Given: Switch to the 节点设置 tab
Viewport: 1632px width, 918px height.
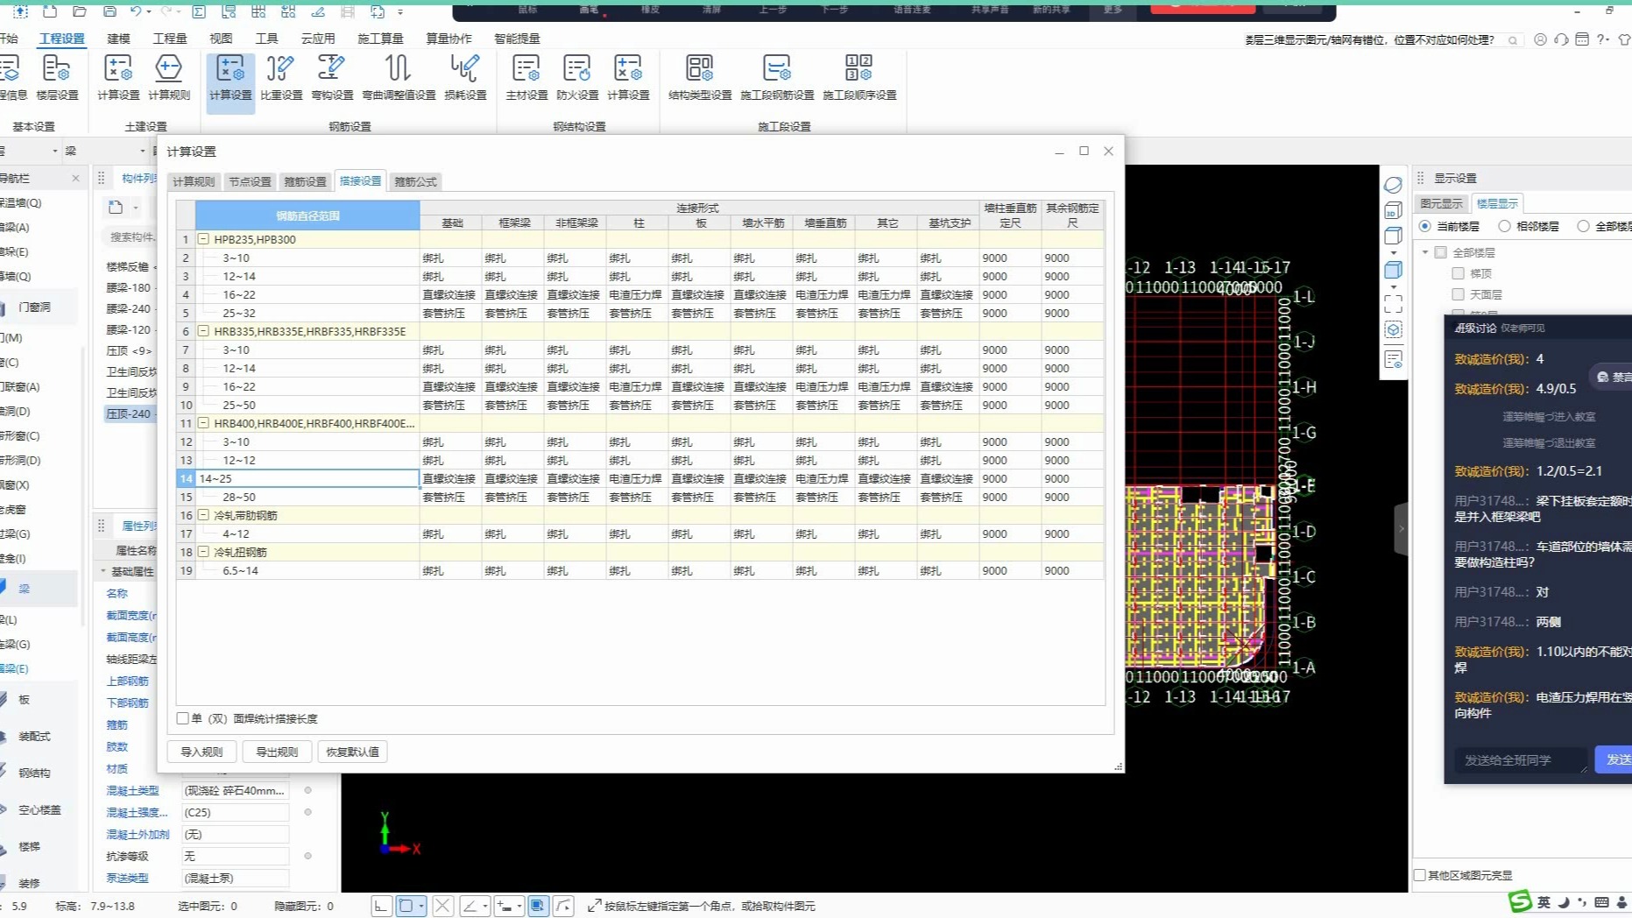Looking at the screenshot, I should 250,181.
